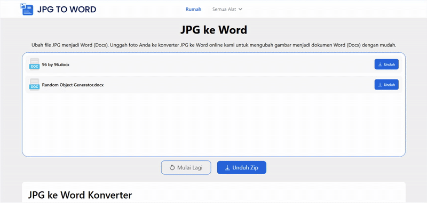Click the Mulai Lagi restart button
The width and height of the screenshot is (427, 203).
(186, 167)
